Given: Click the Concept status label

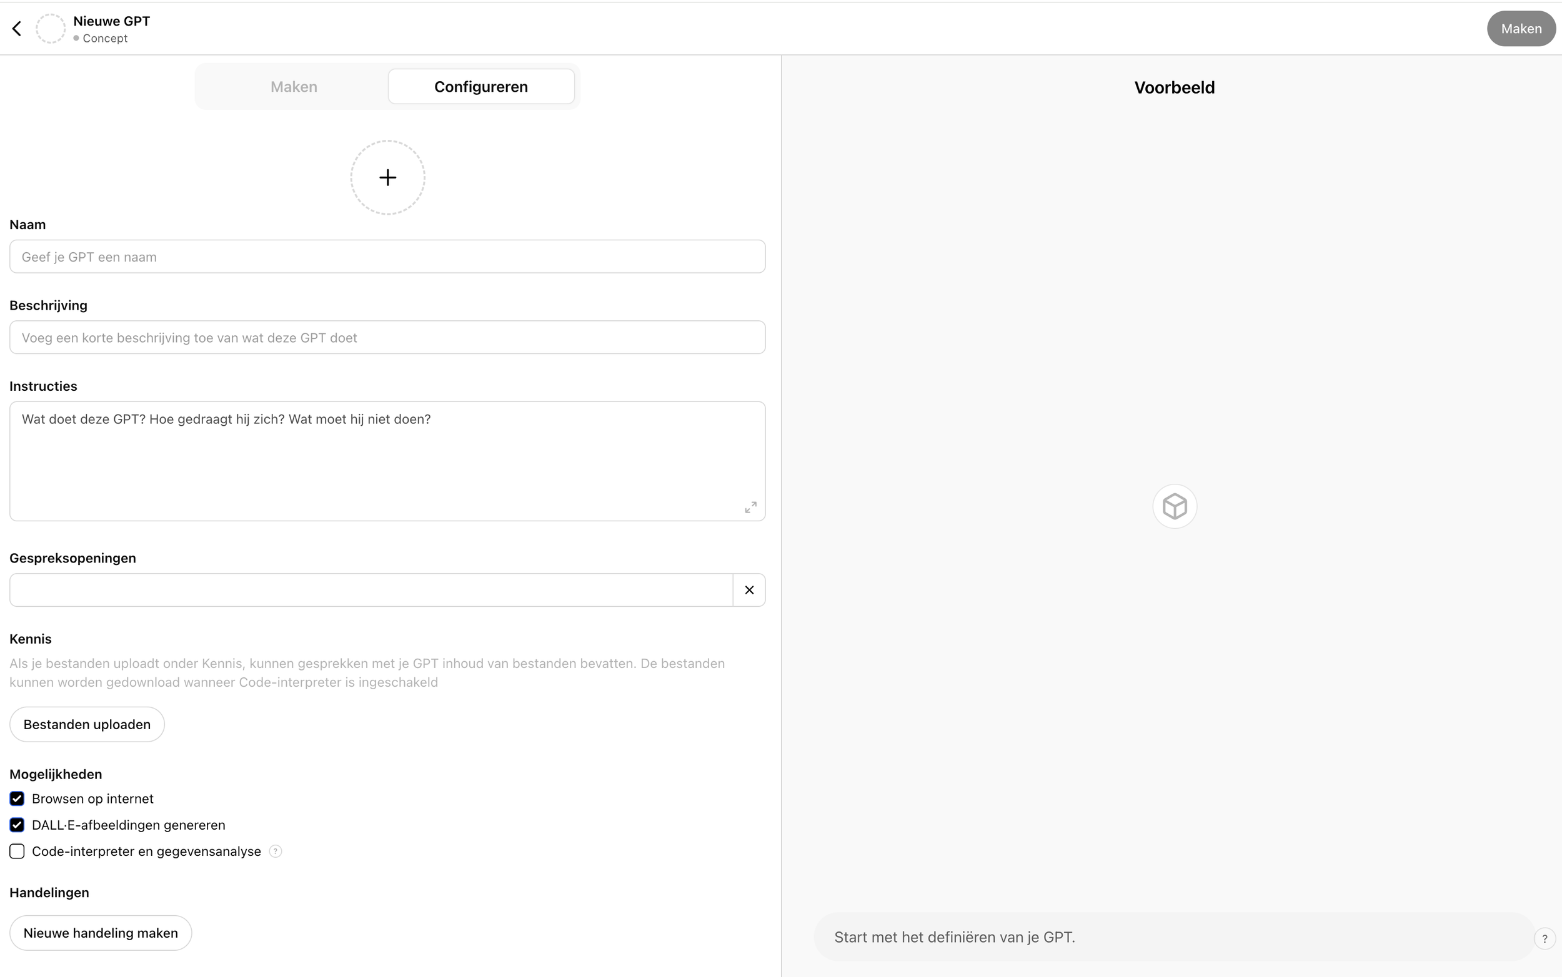Looking at the screenshot, I should click(105, 38).
